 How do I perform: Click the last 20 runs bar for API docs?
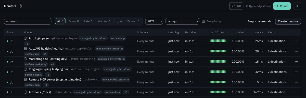(x=218, y=92)
